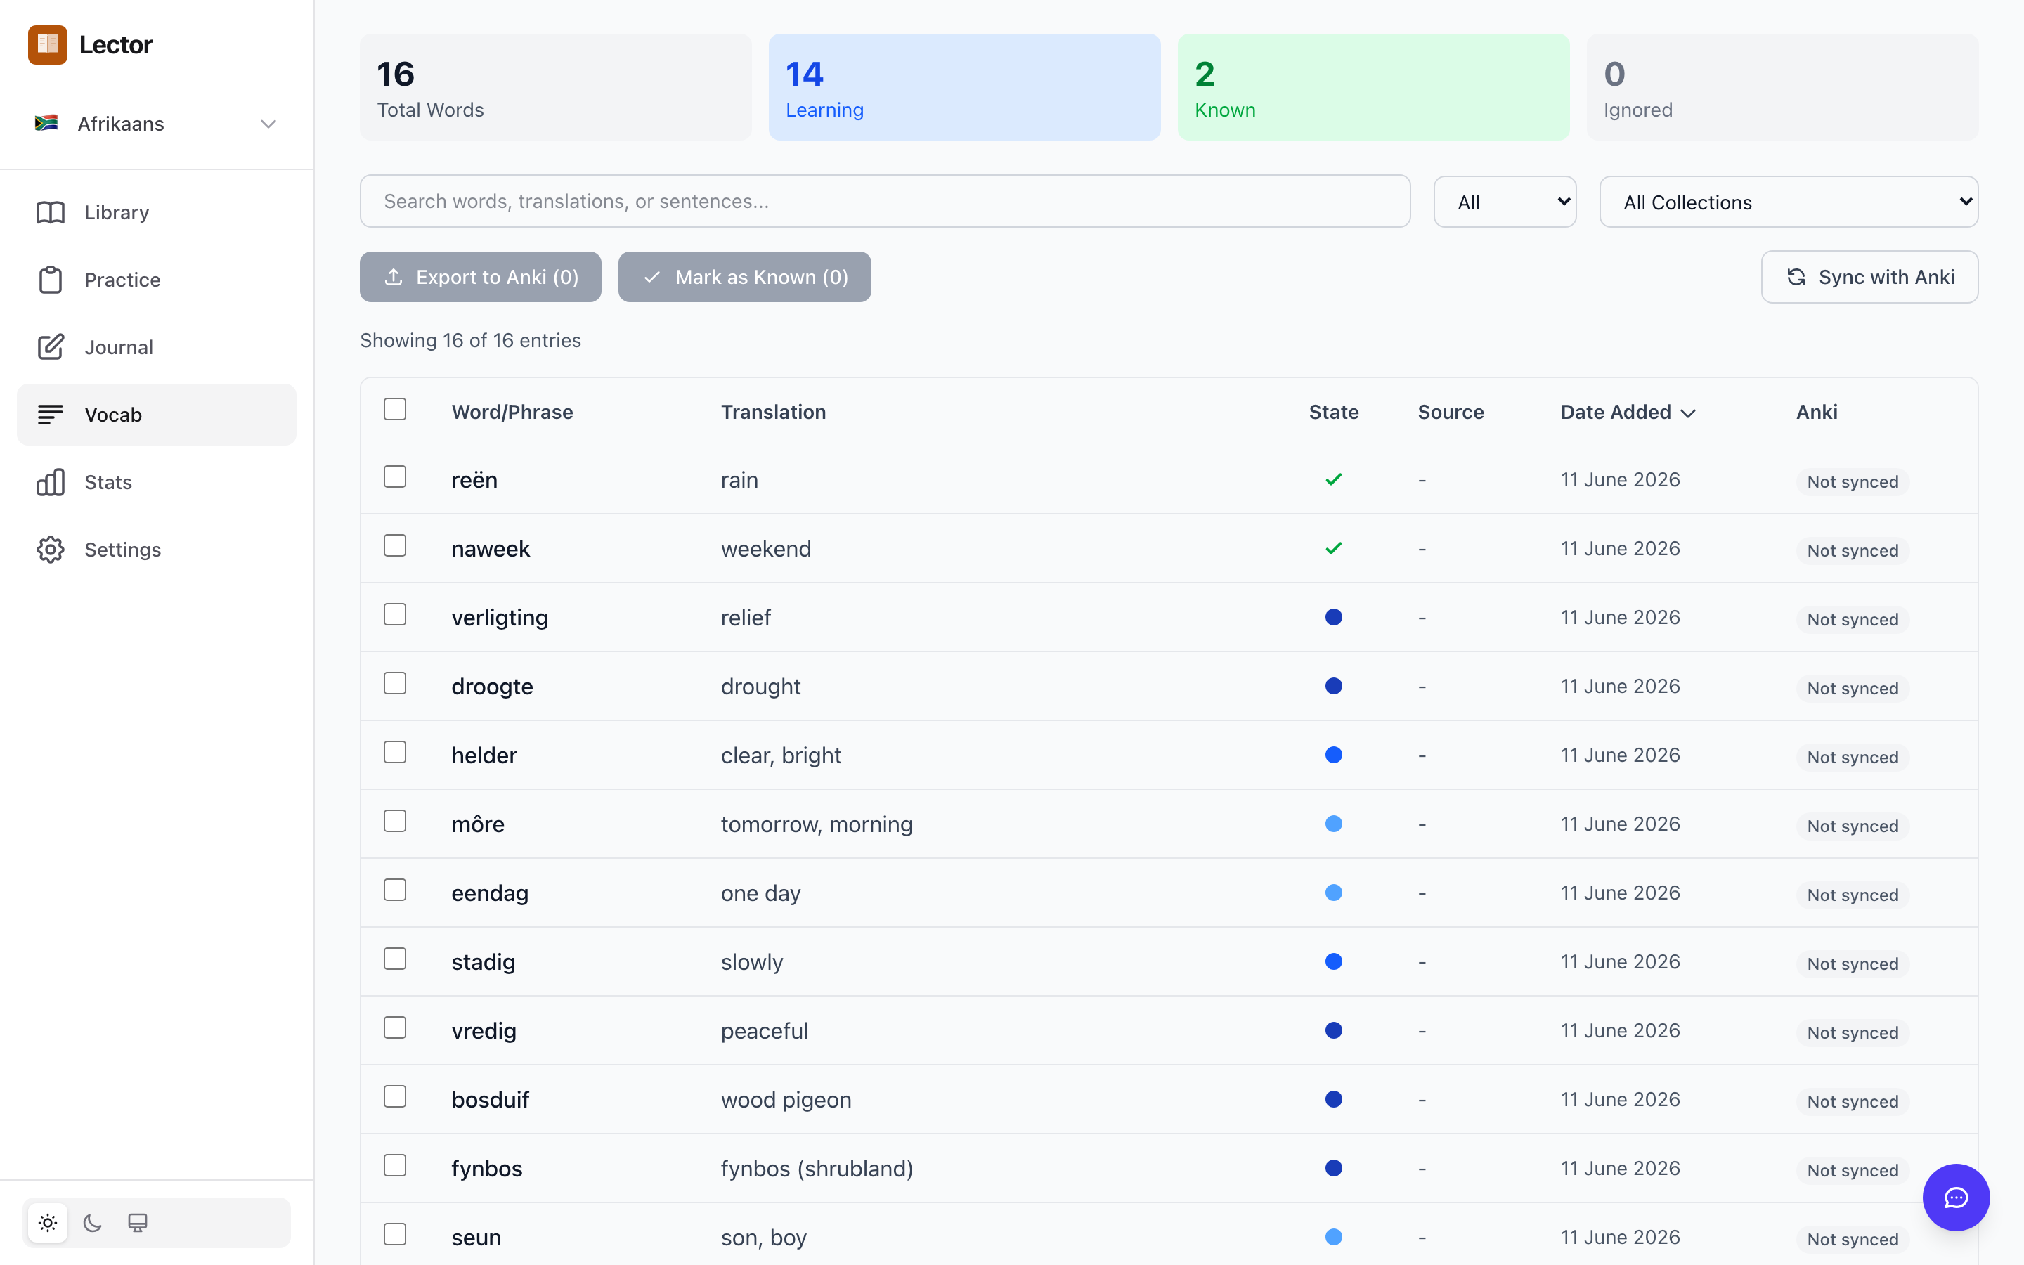Click the green check state for reën
Screen dimensions: 2024x1265
tap(1334, 479)
